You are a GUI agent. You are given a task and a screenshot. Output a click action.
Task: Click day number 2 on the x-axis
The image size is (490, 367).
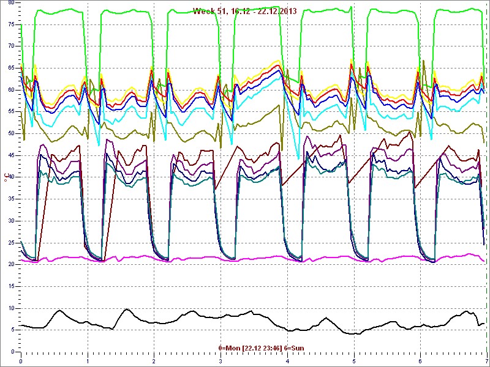[154, 361]
